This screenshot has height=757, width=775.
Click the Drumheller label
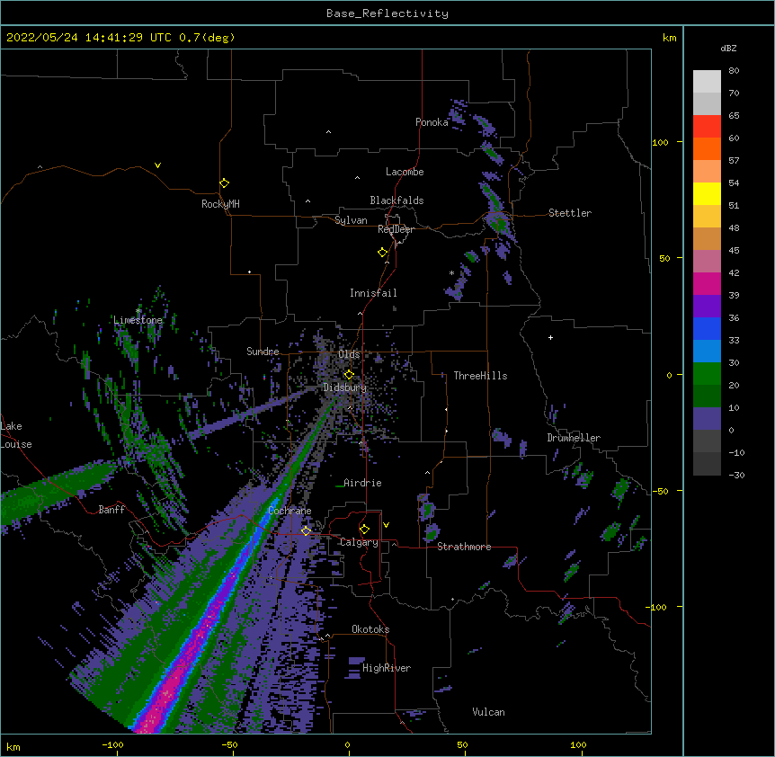574,438
